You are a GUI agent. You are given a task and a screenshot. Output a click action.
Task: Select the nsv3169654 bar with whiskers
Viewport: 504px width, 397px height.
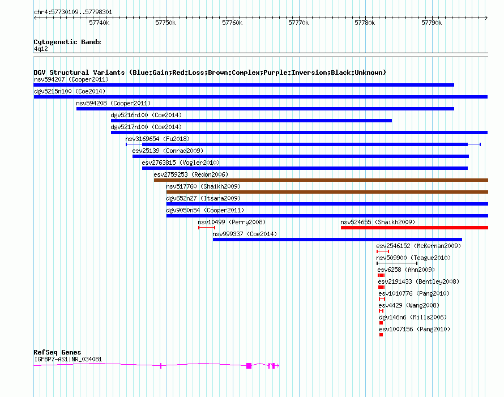pos(303,144)
